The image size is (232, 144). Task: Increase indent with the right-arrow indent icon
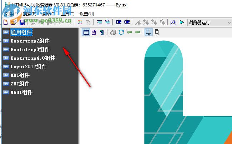[x=118, y=23]
